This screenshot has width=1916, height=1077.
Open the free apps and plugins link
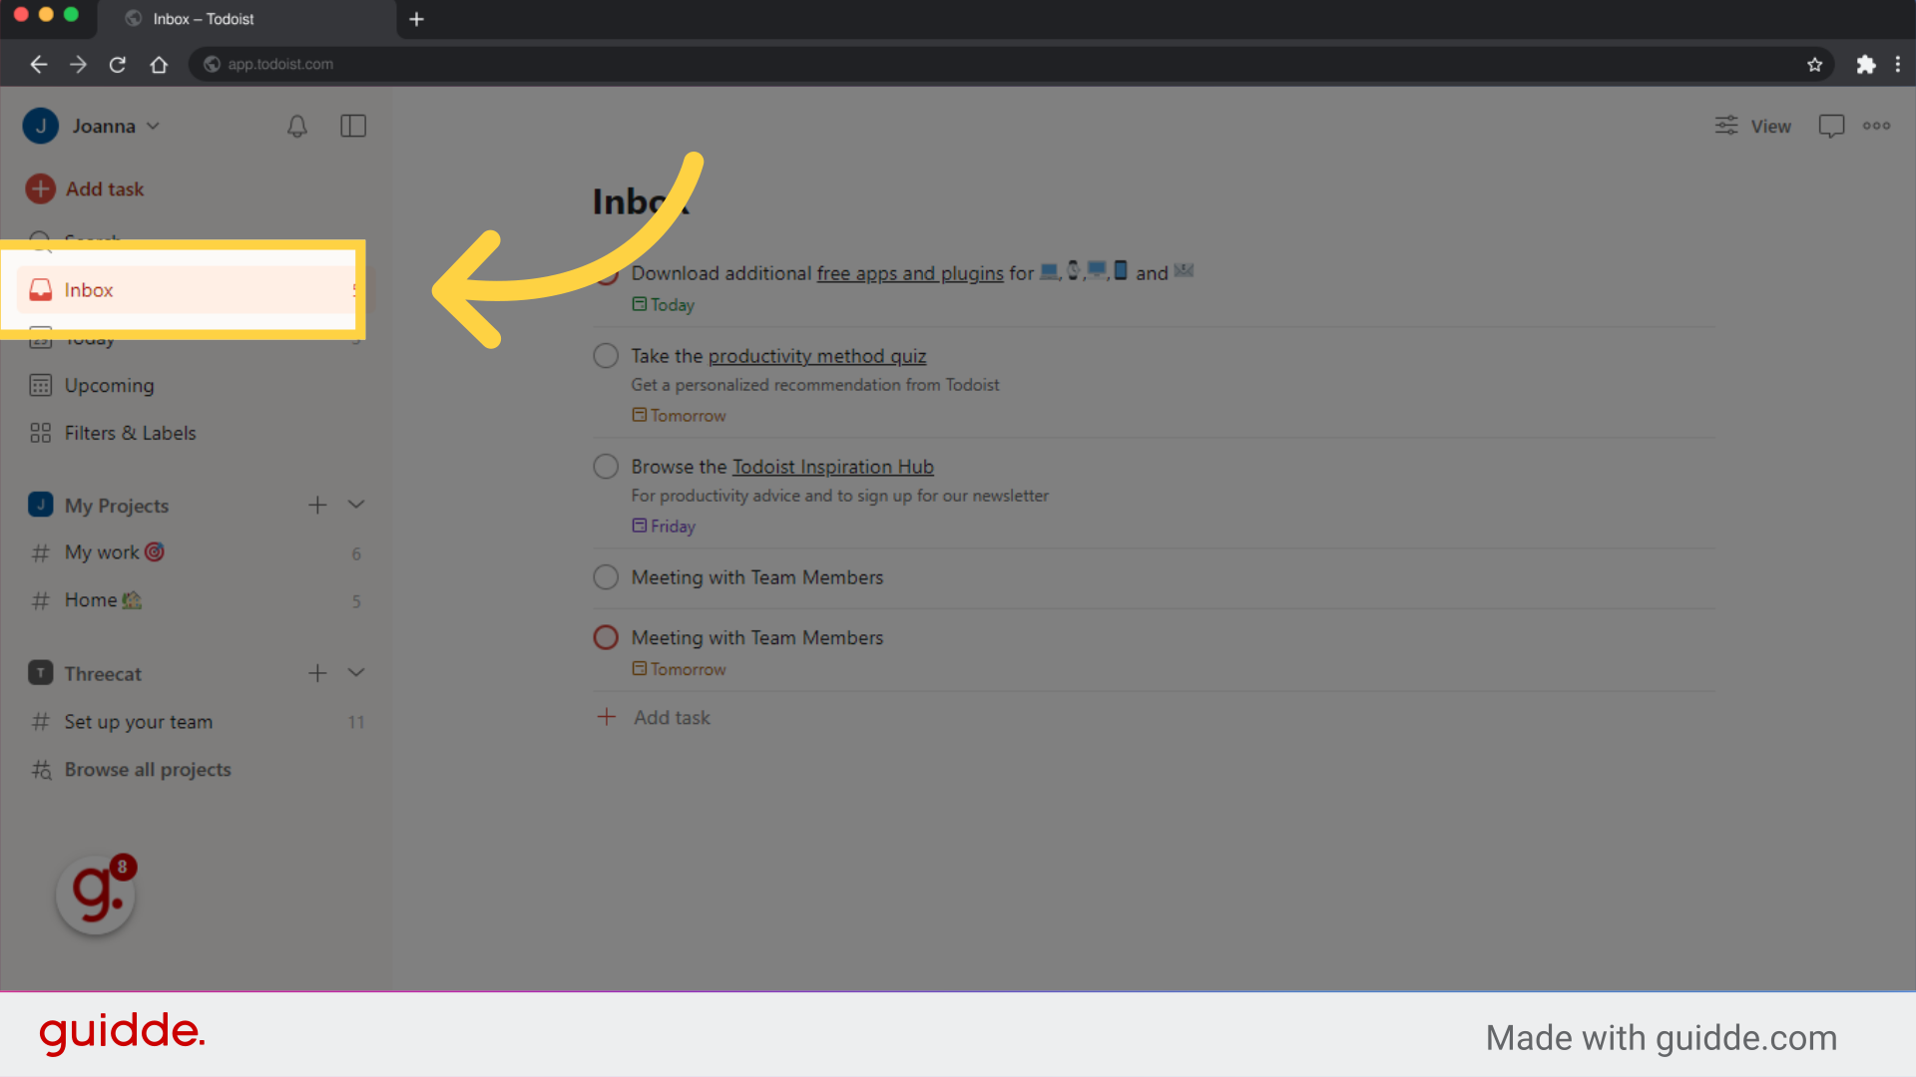point(909,273)
